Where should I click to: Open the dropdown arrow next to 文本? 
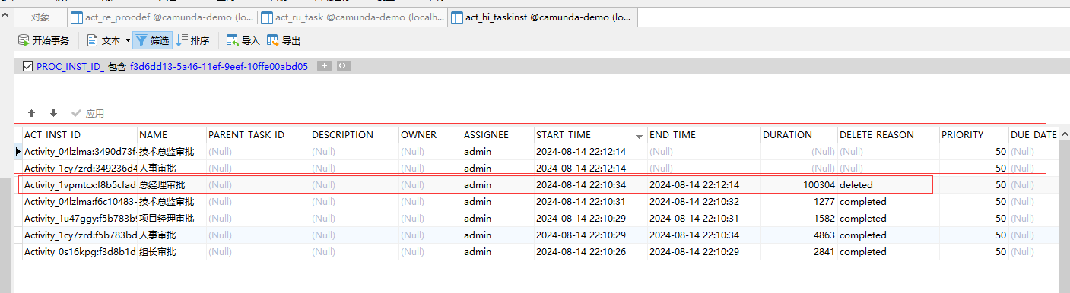[128, 41]
